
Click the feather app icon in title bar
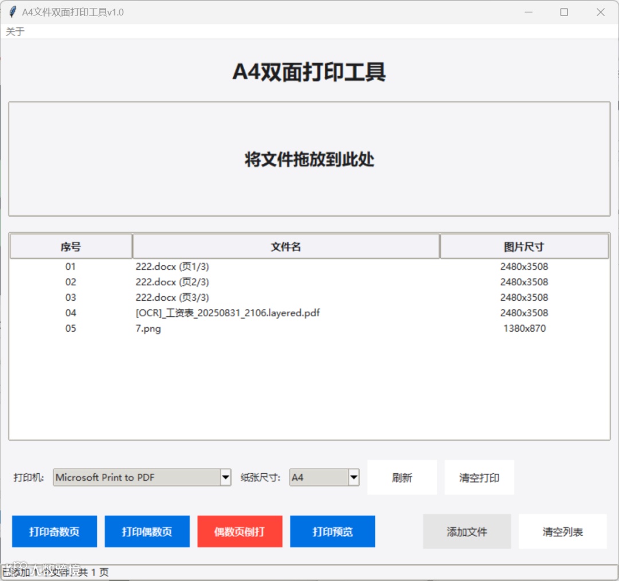pos(12,12)
